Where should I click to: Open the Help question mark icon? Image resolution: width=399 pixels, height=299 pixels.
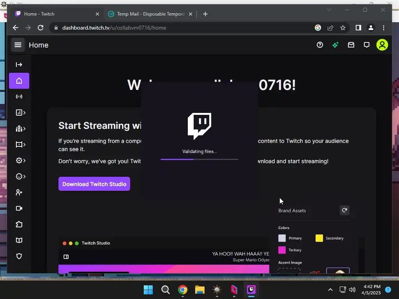click(x=320, y=45)
